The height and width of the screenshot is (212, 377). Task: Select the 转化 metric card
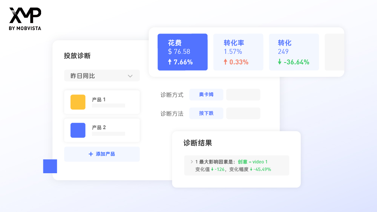click(294, 52)
